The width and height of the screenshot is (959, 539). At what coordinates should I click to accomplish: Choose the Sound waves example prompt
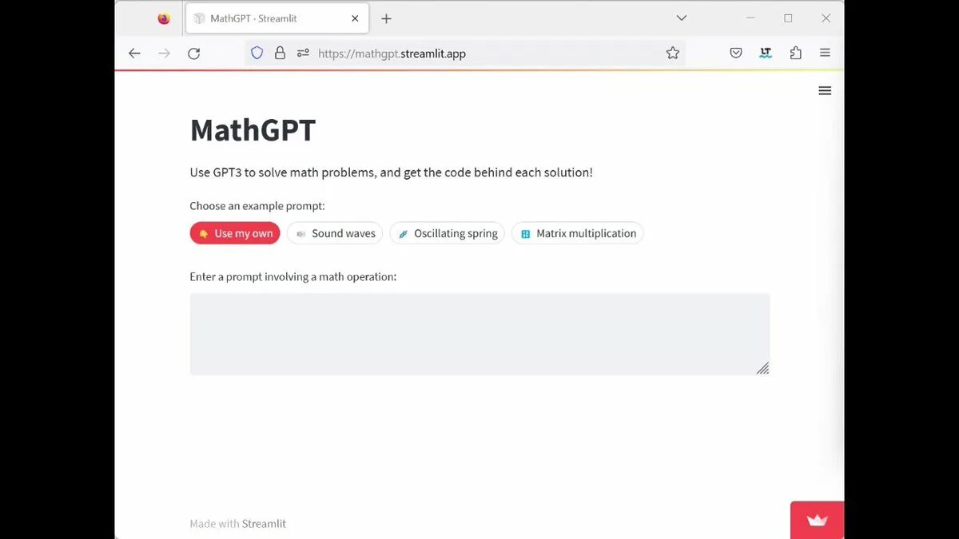[x=335, y=233]
